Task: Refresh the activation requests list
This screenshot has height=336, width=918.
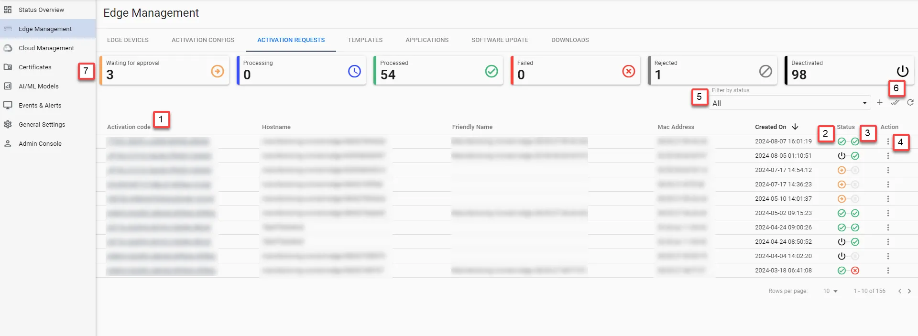Action: point(910,102)
